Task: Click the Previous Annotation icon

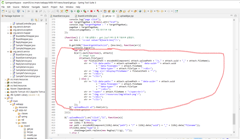Action: point(151,11)
